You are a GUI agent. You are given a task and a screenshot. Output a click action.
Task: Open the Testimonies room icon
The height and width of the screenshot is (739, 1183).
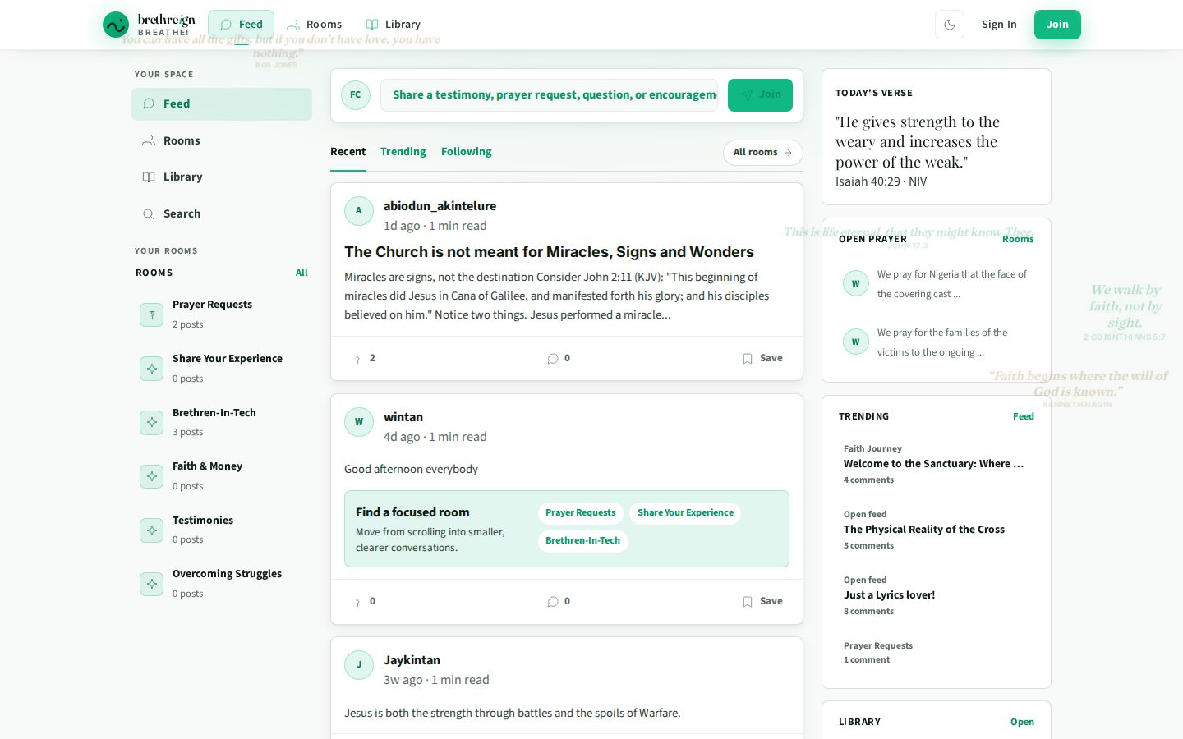152,530
